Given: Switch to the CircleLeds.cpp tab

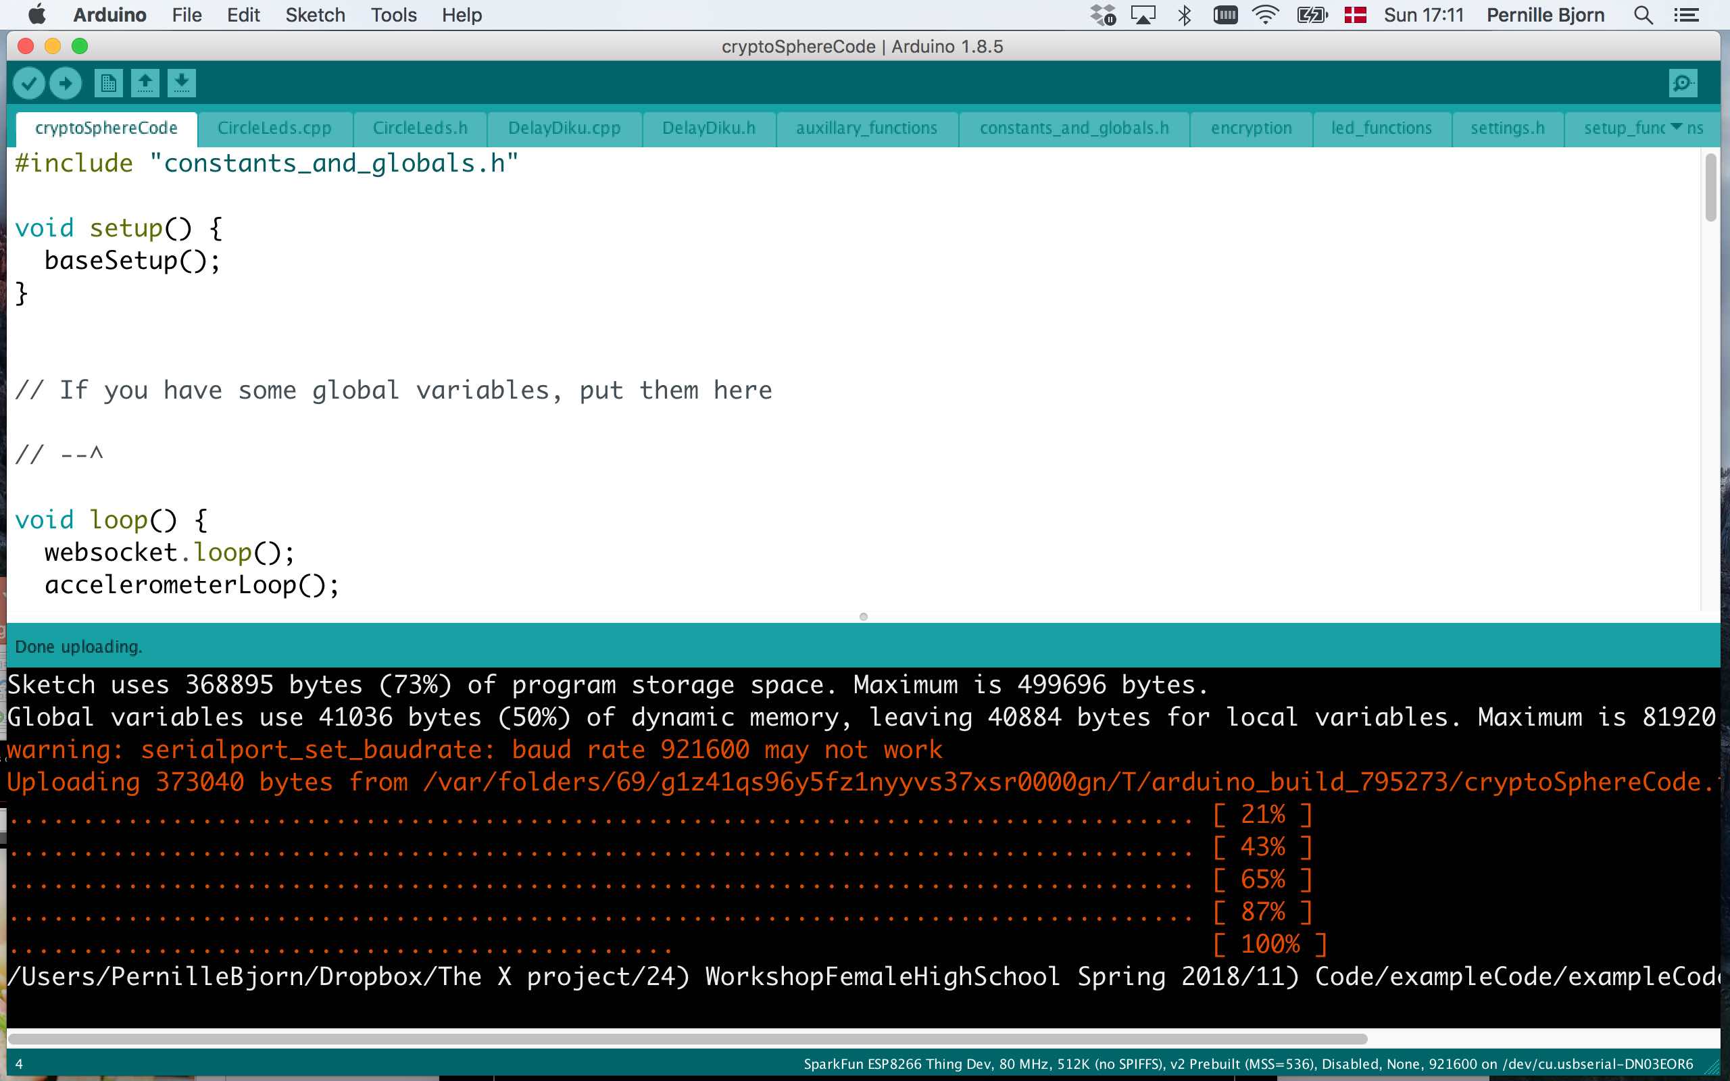Looking at the screenshot, I should (274, 128).
